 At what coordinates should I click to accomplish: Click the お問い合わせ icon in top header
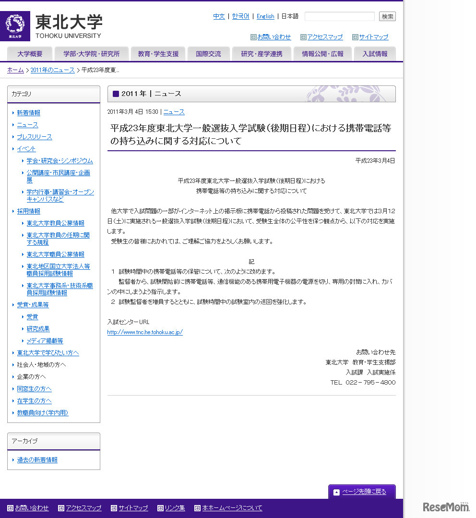pyautogui.click(x=253, y=37)
